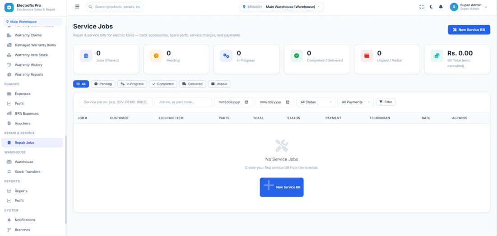Open Reports in the sidebar
The width and height of the screenshot is (497, 236).
tap(21, 191)
